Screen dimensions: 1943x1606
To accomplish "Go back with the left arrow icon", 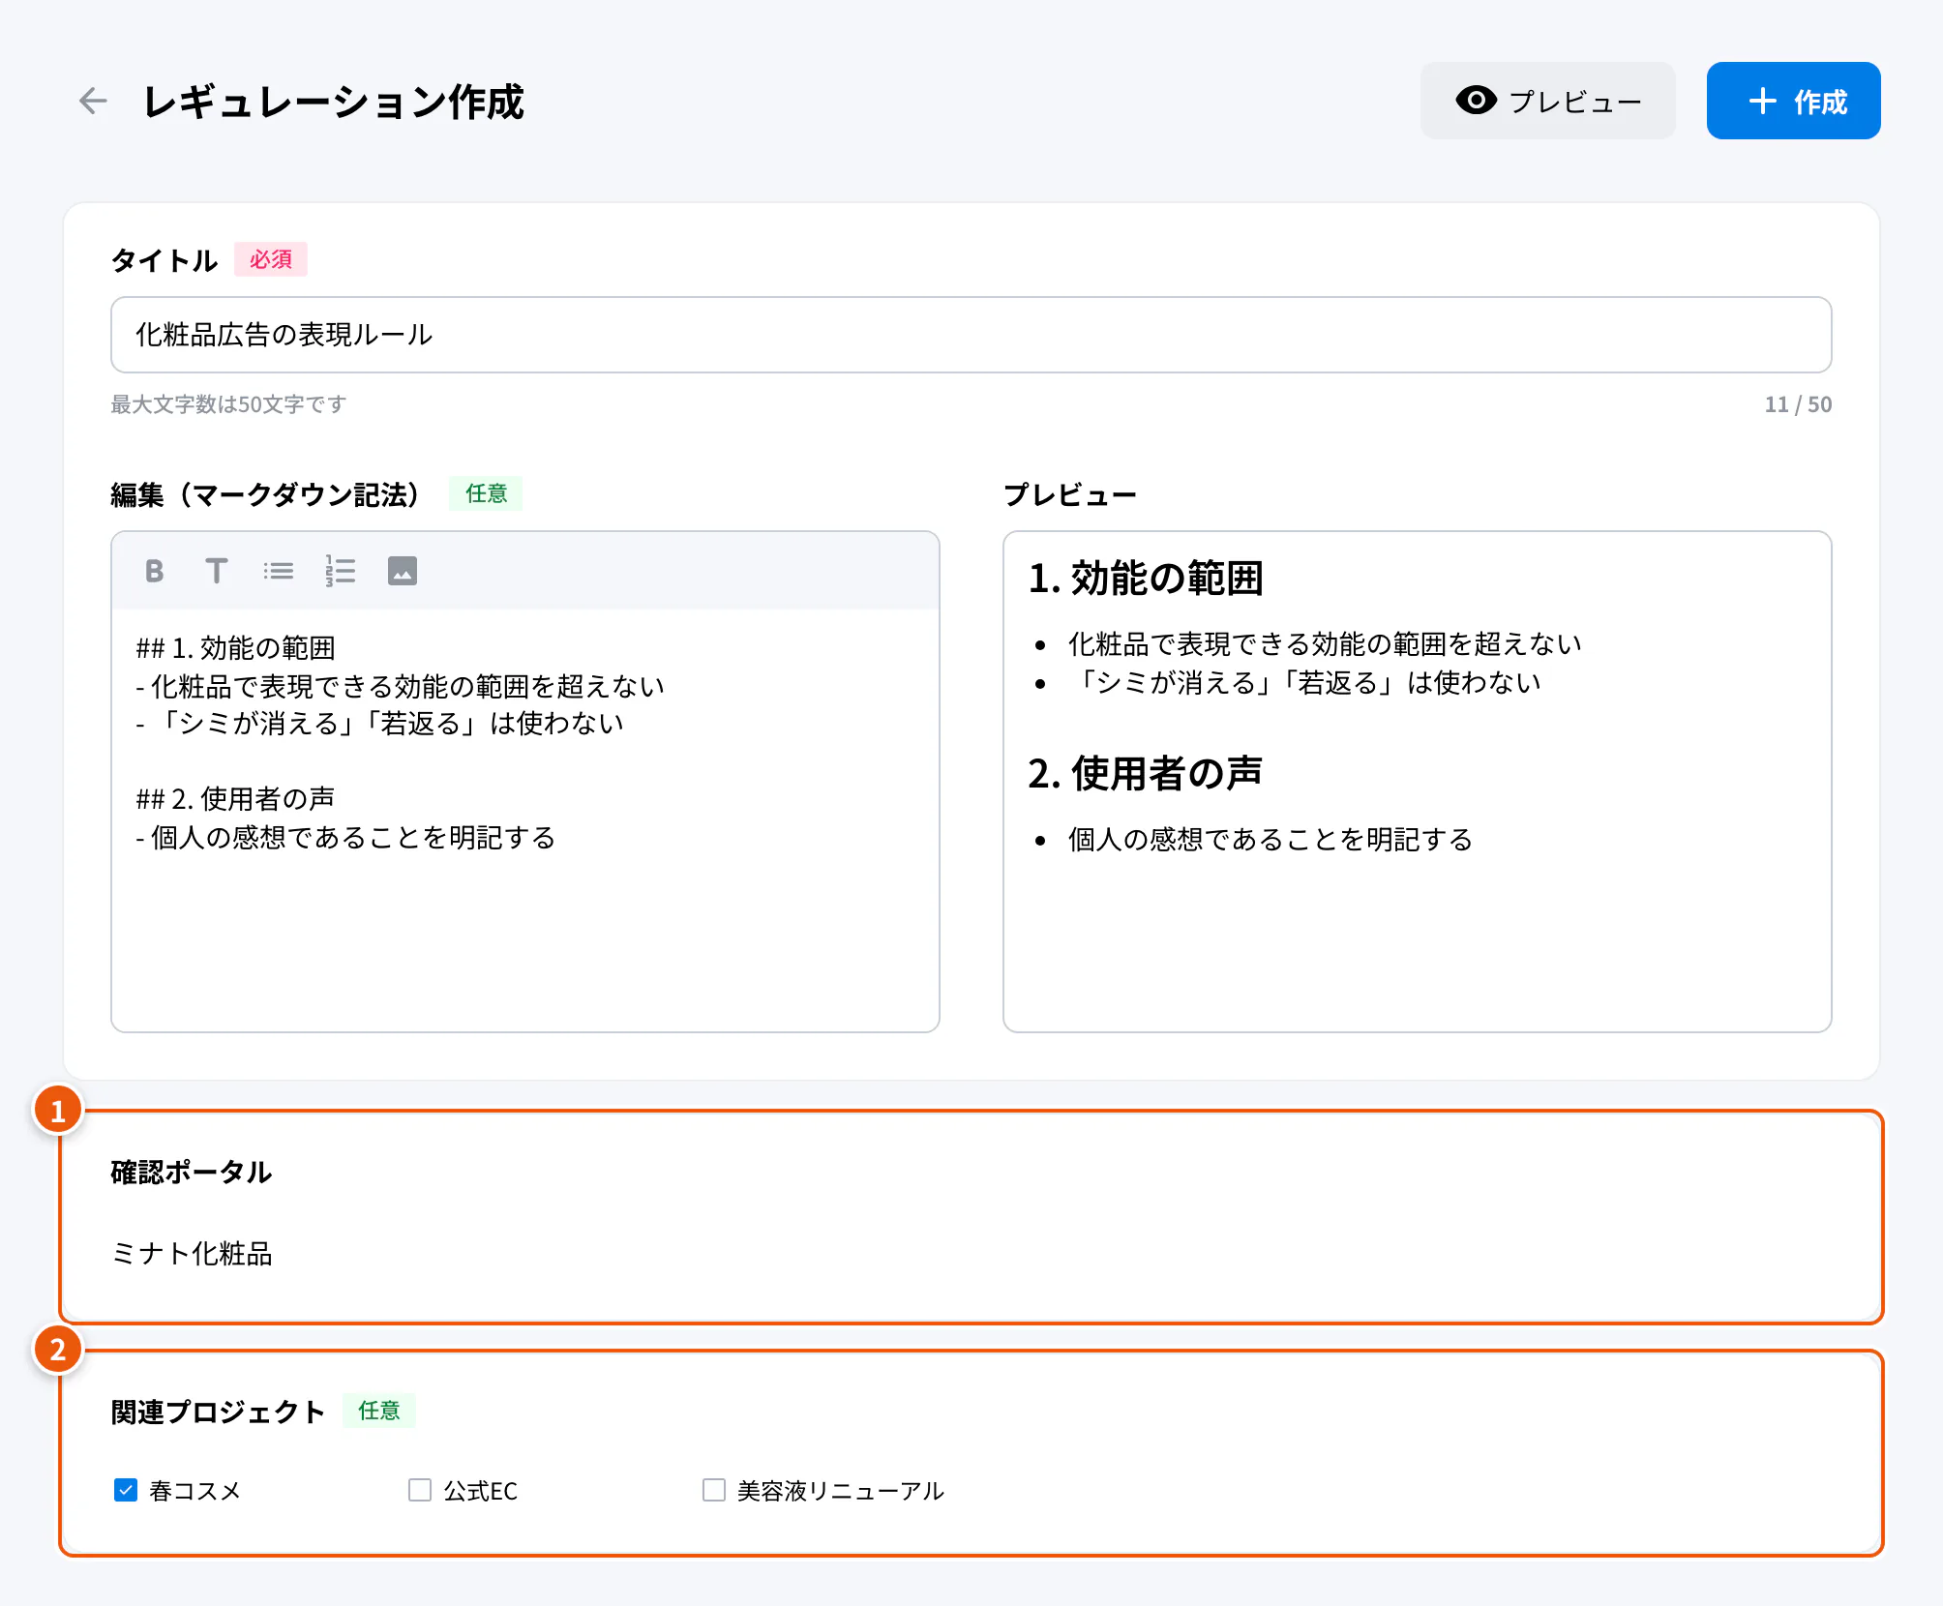I will click(93, 101).
